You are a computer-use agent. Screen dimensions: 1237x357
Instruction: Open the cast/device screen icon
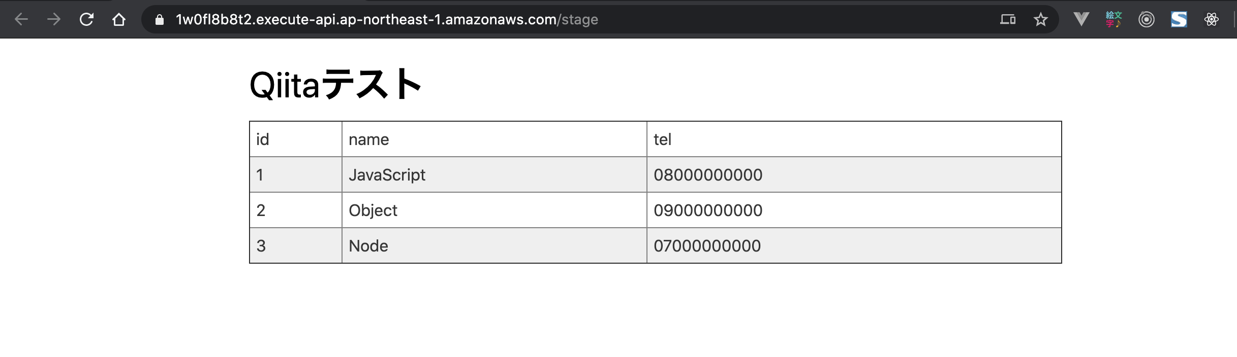1008,19
